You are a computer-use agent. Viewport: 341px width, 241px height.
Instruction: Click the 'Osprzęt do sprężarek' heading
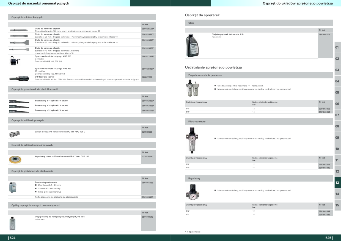(x=202, y=15)
